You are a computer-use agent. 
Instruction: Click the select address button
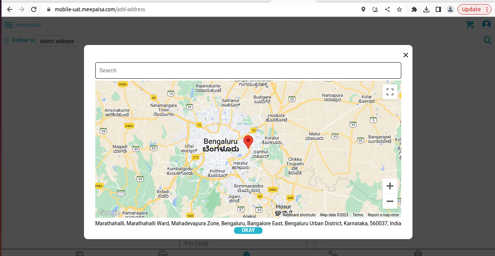[x=57, y=41]
